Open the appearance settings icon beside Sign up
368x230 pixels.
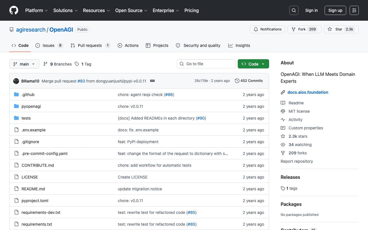[354, 10]
